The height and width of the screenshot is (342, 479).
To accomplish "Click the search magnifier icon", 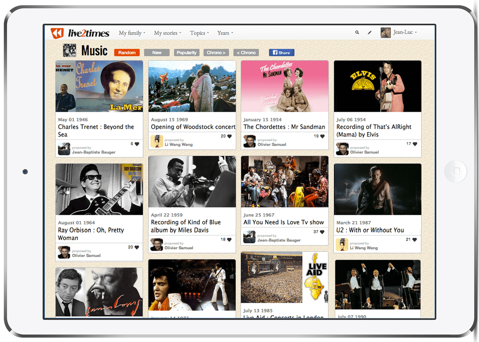I will point(357,32).
